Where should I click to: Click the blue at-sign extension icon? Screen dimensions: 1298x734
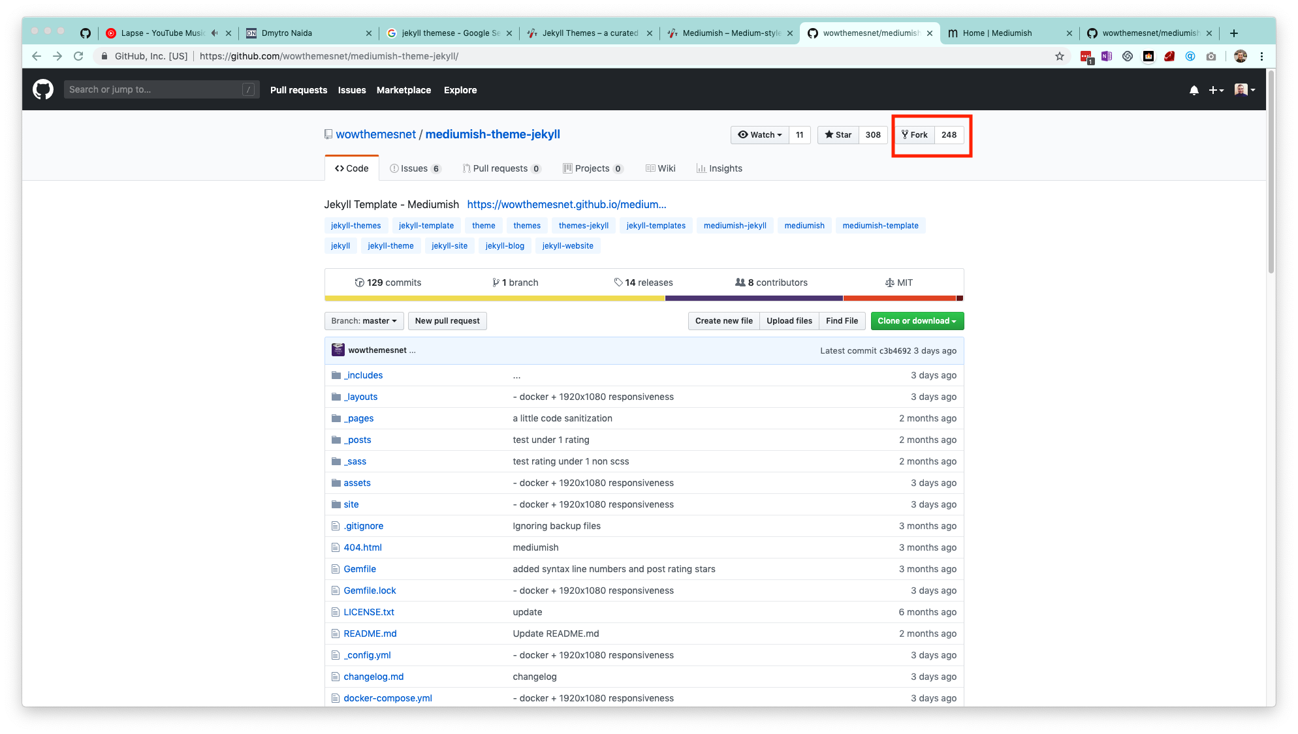tap(1190, 56)
